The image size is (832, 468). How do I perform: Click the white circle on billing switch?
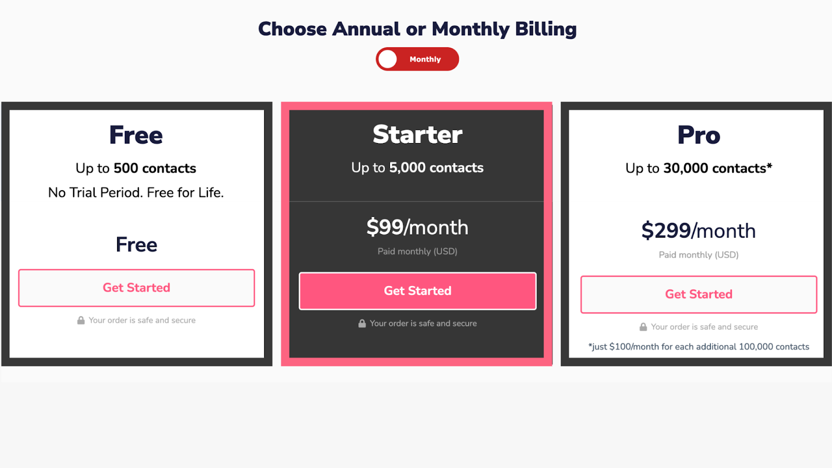[387, 59]
